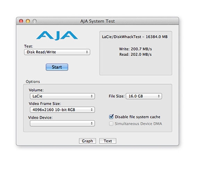Open the Text results view
Image resolution: width=198 pixels, height=174 pixels.
[x=108, y=141]
